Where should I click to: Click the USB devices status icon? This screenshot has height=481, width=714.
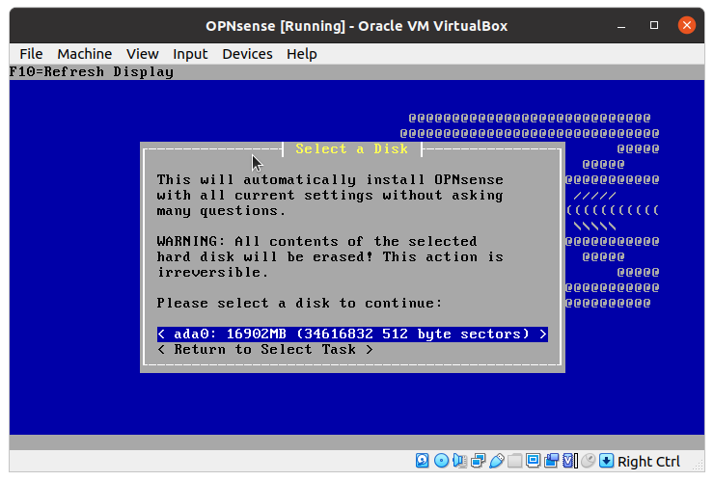[496, 461]
